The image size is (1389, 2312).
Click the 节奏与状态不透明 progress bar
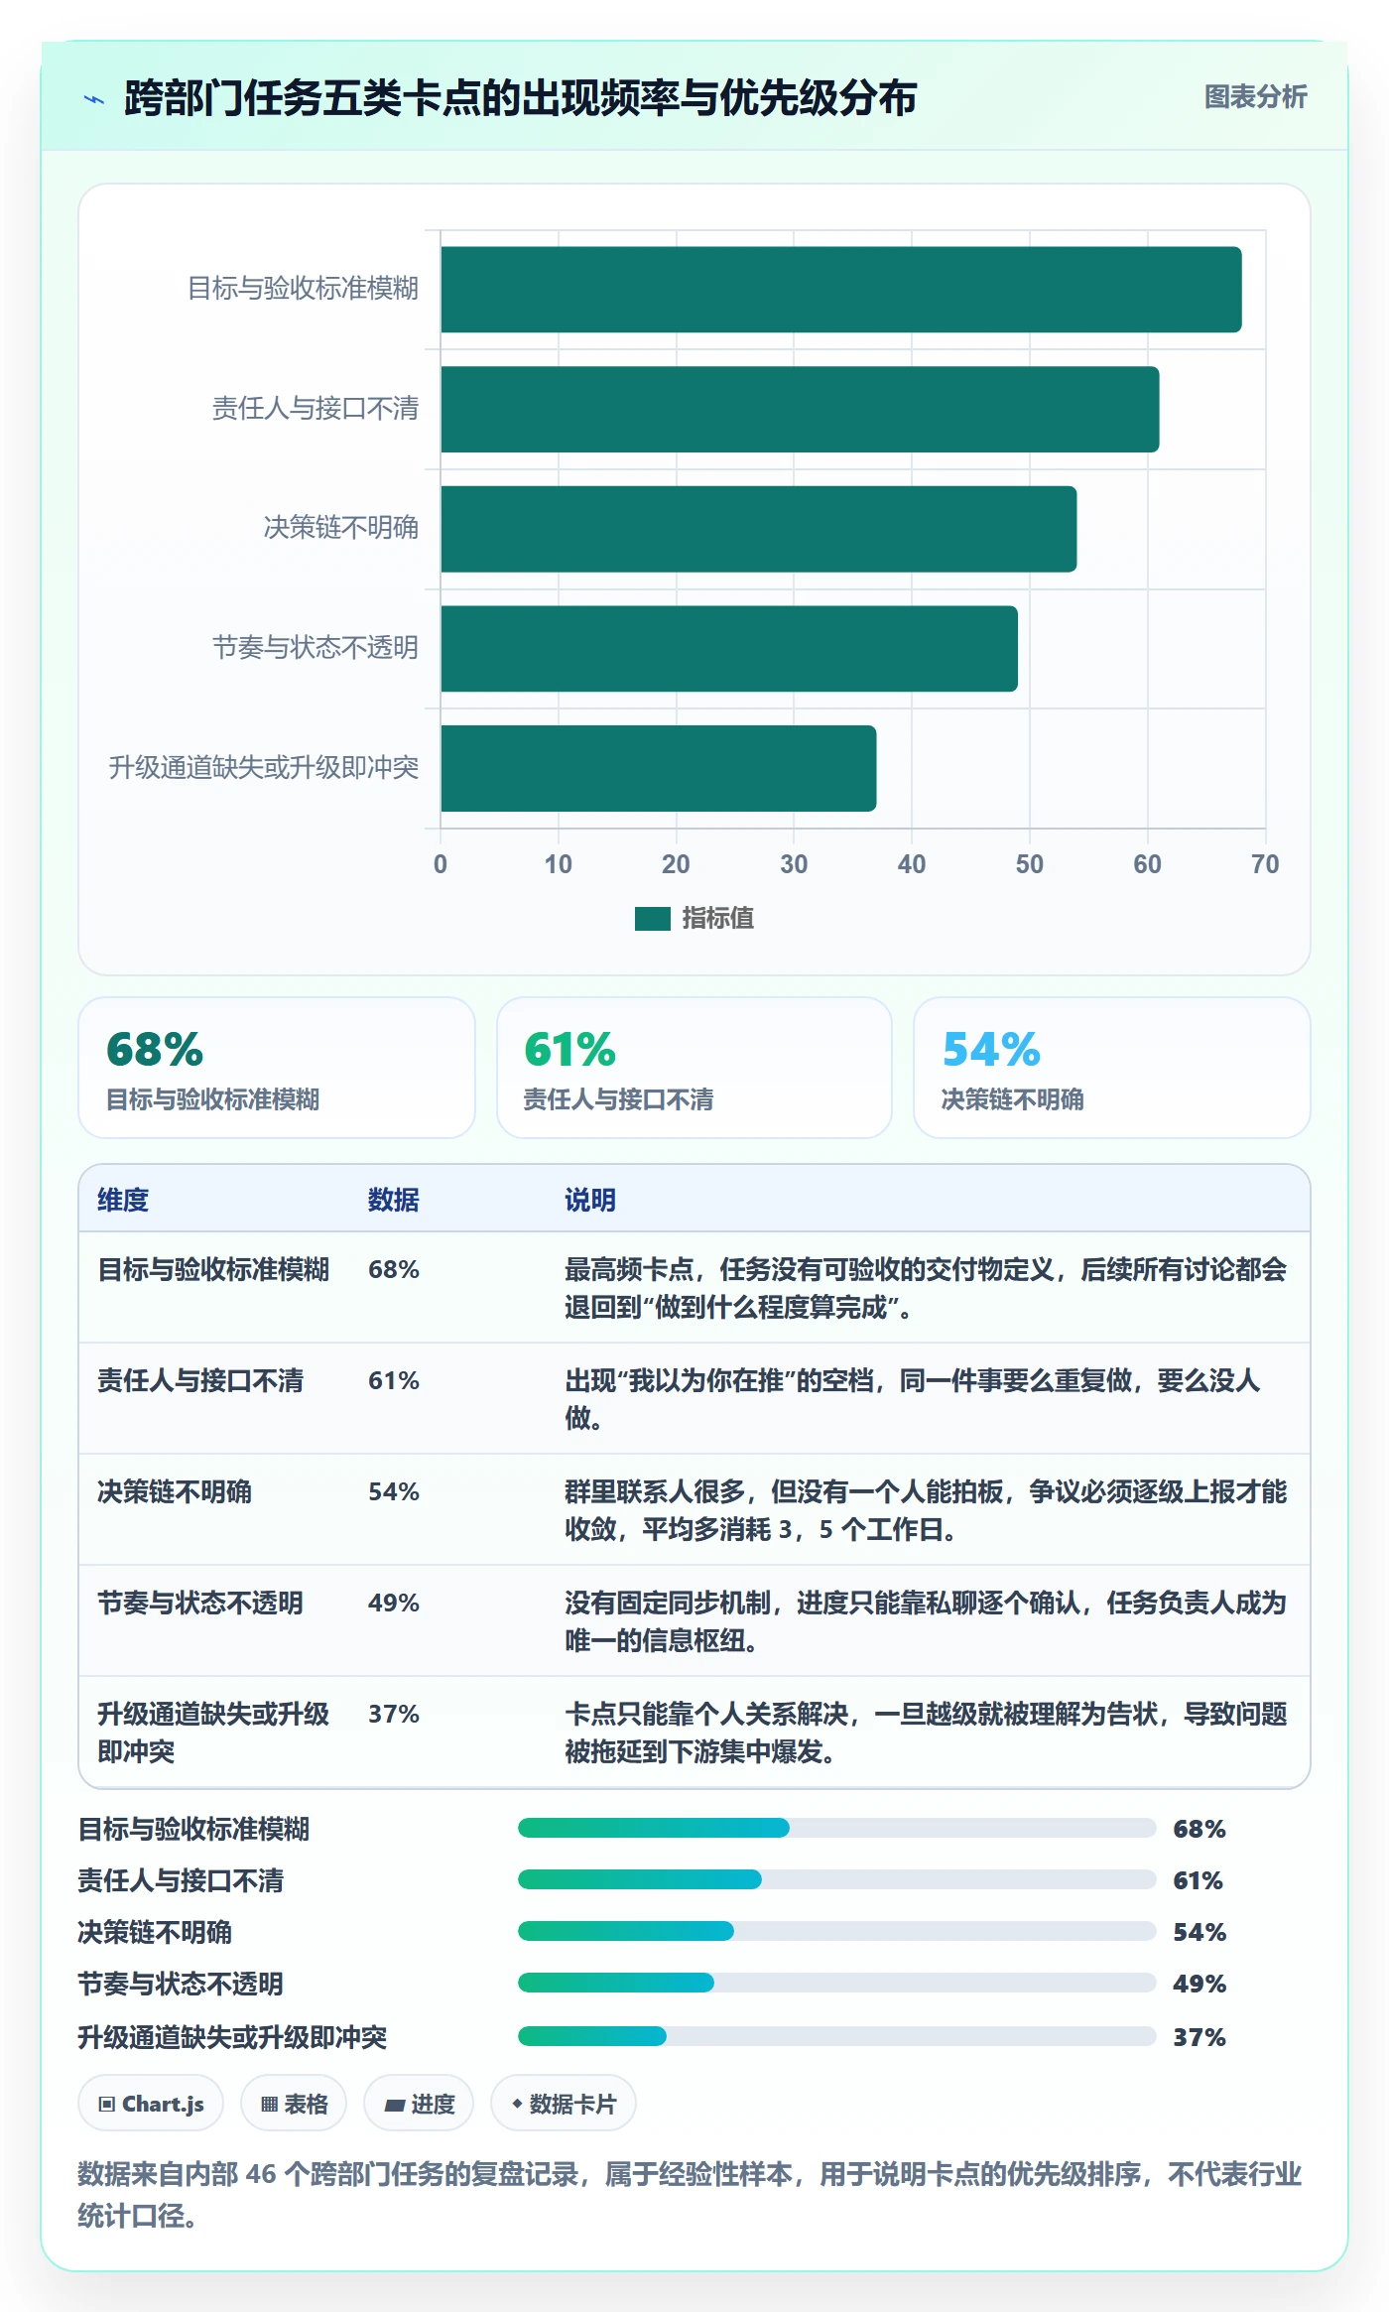[837, 1983]
